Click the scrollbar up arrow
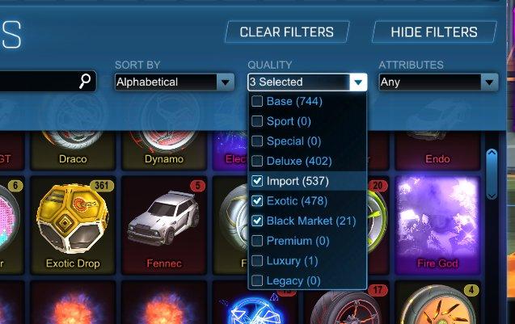The width and height of the screenshot is (515, 324). tap(492, 153)
